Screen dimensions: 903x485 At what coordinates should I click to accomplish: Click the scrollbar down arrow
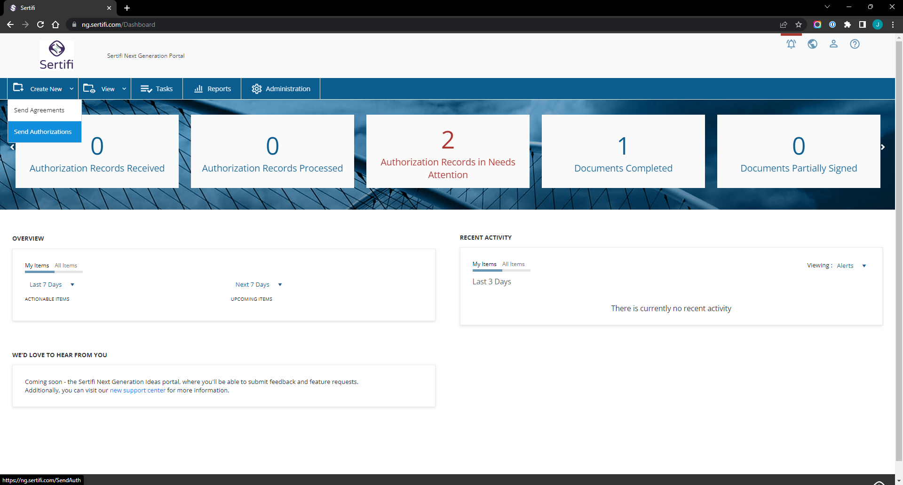899,481
